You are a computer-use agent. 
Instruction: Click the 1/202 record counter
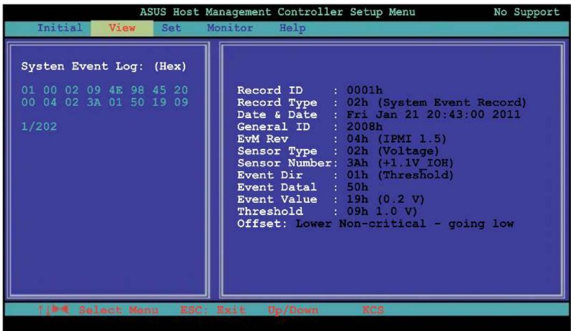39,126
